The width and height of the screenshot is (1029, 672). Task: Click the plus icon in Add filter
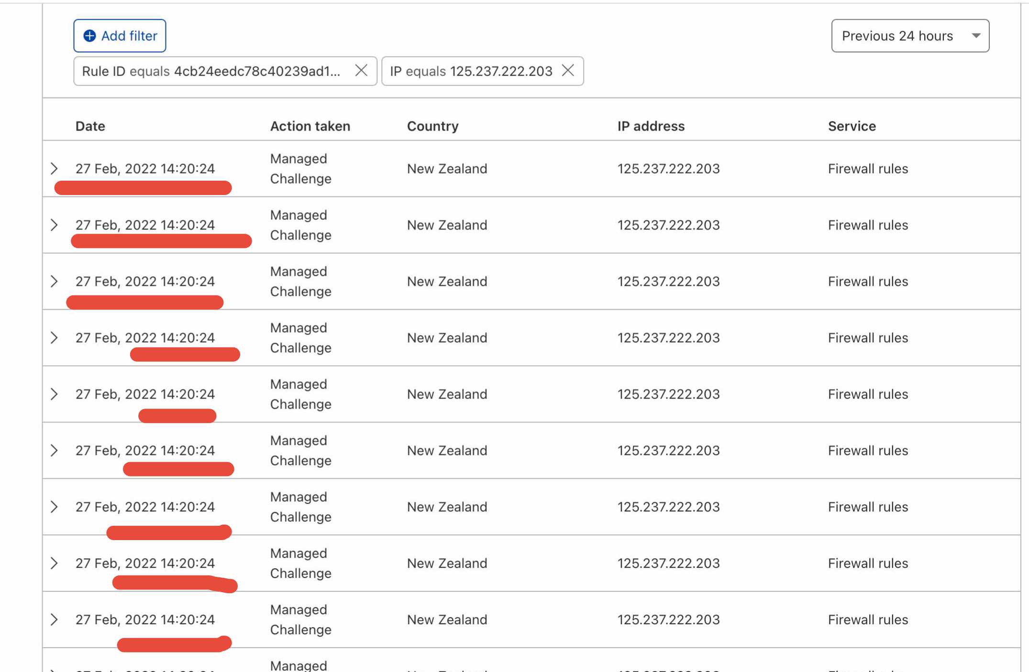[89, 36]
